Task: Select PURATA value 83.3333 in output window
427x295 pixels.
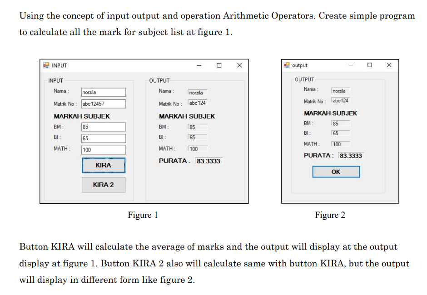Action: pyautogui.click(x=351, y=156)
